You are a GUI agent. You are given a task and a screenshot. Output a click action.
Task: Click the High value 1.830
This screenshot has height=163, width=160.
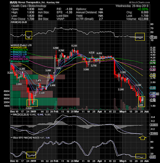pos(31,13)
